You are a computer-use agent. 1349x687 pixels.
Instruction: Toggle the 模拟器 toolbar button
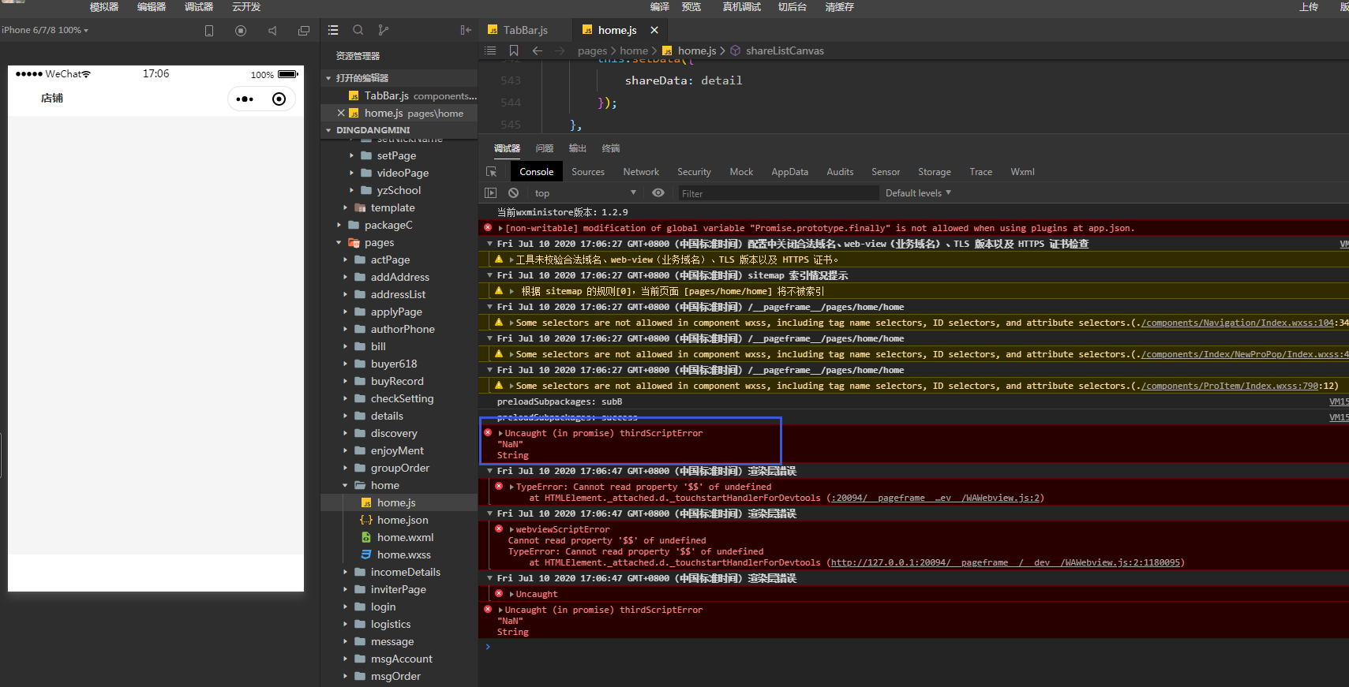[104, 6]
